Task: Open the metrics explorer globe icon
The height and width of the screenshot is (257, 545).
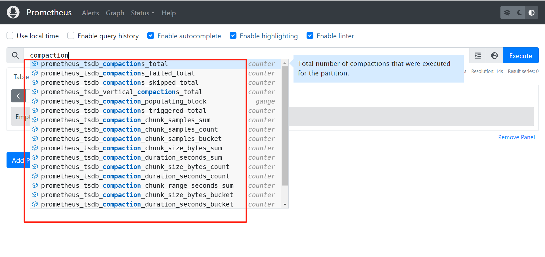Action: pyautogui.click(x=494, y=56)
